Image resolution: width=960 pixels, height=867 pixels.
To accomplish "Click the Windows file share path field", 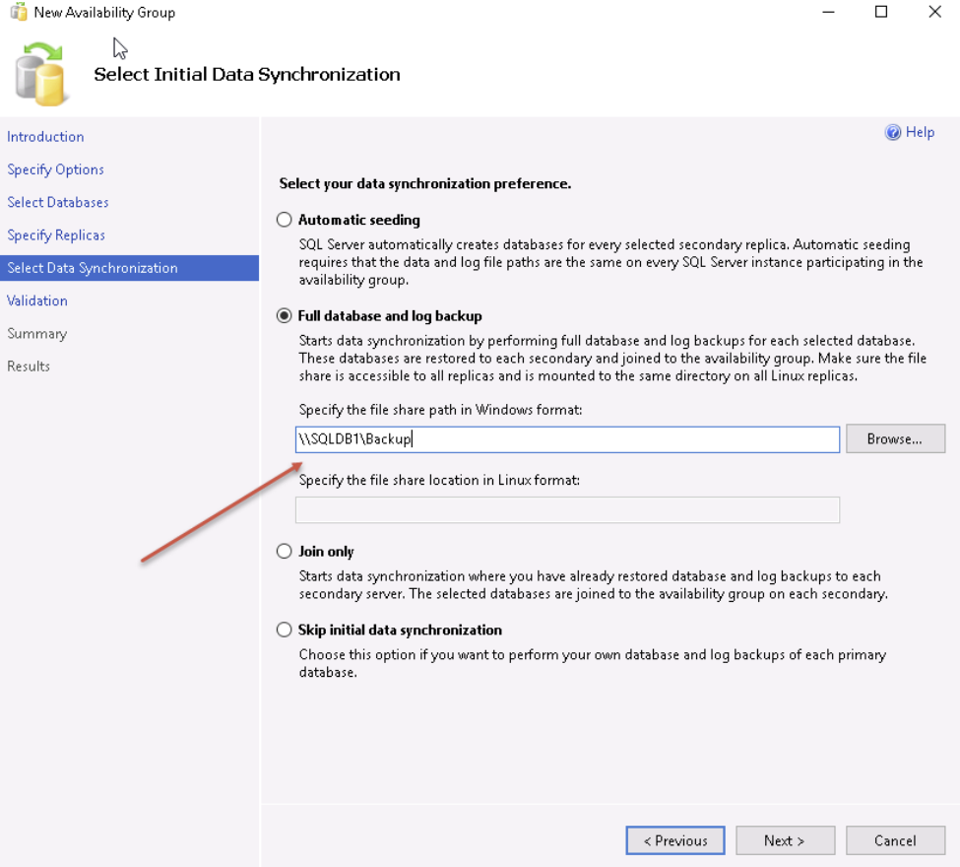I will click(567, 439).
